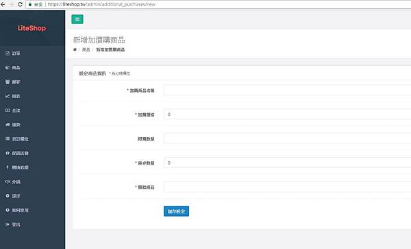Open the 商品 products icon in sidebar
The height and width of the screenshot is (249, 411).
(x=8, y=67)
